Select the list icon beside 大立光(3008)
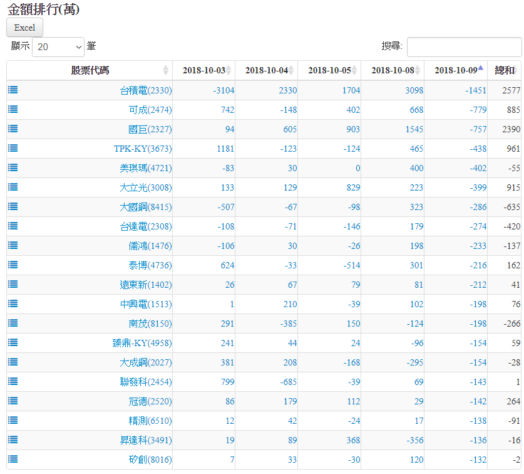 click(x=13, y=187)
